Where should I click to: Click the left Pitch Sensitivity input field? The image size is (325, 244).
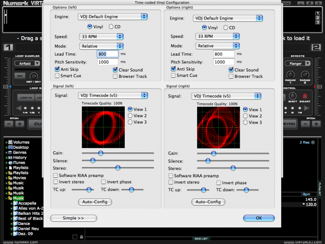[x=108, y=62]
